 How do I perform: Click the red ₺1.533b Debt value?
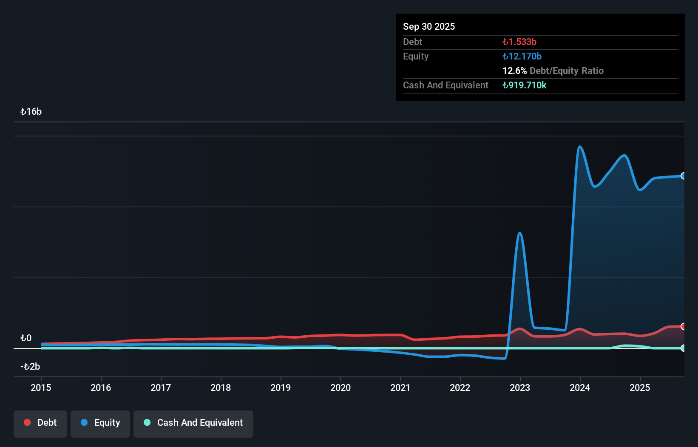click(519, 42)
